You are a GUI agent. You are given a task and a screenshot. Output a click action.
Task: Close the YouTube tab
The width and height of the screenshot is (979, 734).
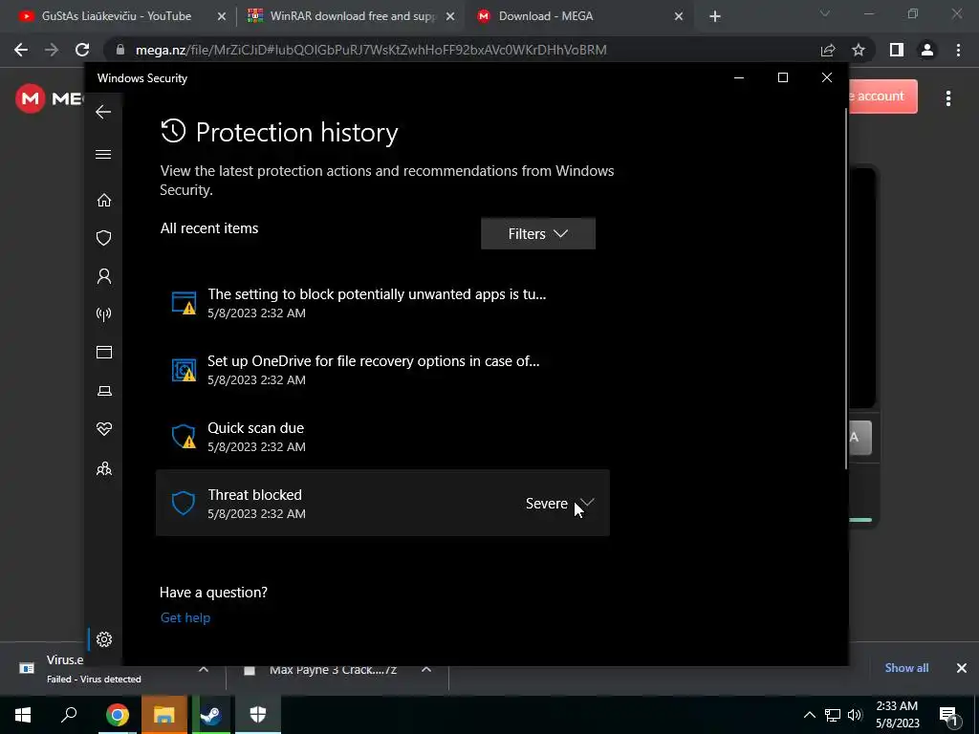(221, 17)
